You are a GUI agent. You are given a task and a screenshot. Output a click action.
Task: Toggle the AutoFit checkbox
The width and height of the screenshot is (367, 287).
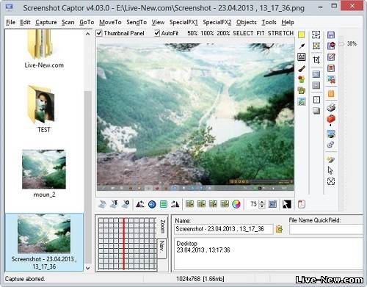click(157, 33)
